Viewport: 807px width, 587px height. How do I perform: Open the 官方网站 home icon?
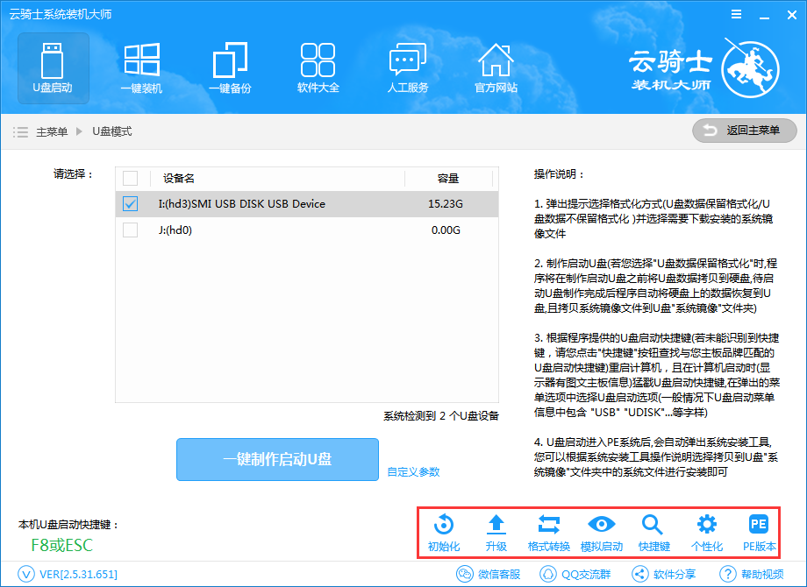496,68
